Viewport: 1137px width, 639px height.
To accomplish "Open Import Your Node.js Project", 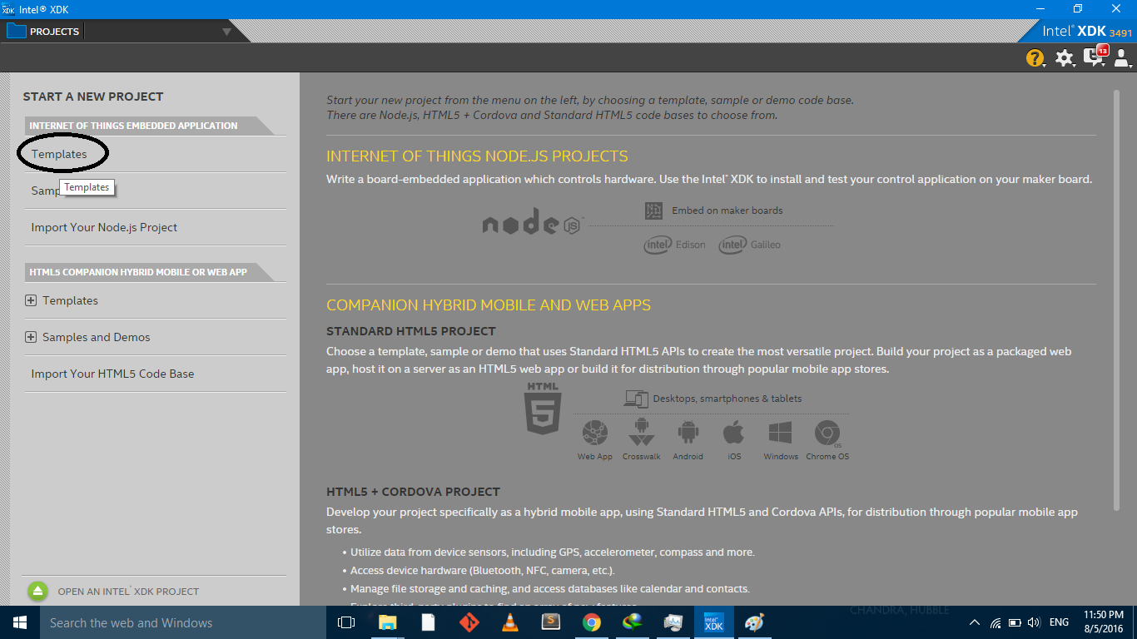I will (104, 227).
